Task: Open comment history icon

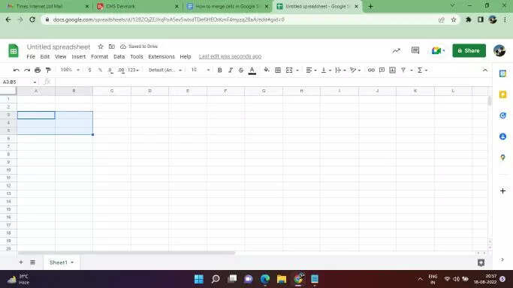Action: [x=415, y=50]
